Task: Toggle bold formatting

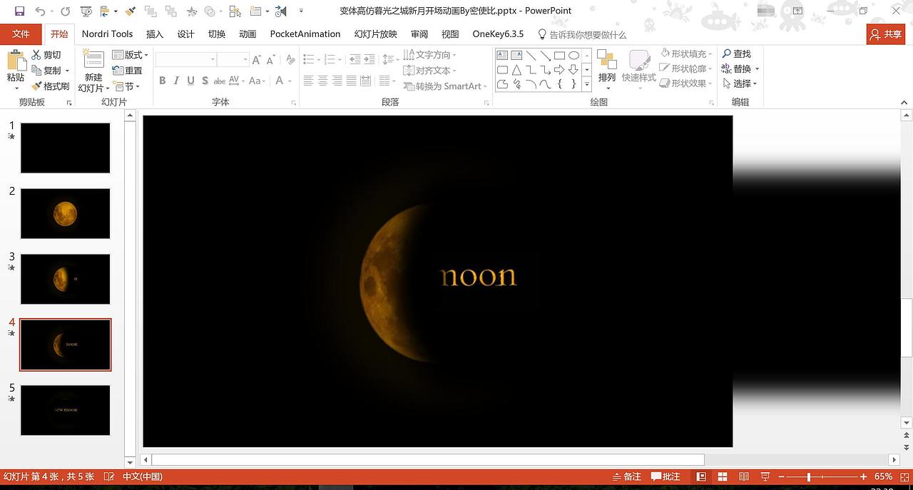Action: (x=163, y=81)
